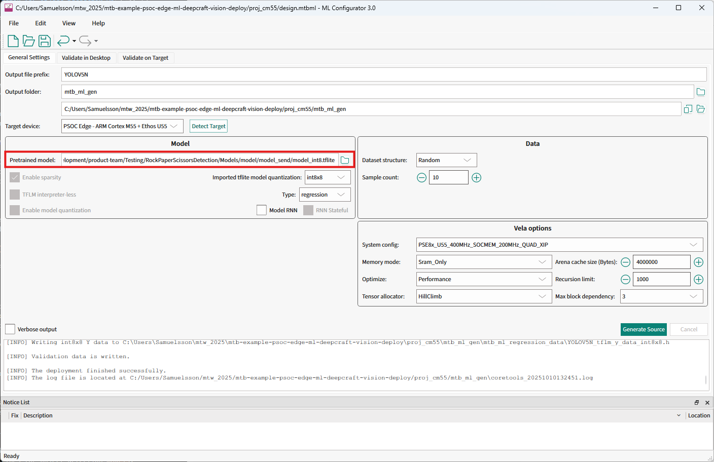Screen dimensions: 714x462
Task: Decrease the Arena cache size value
Action: [626, 262]
